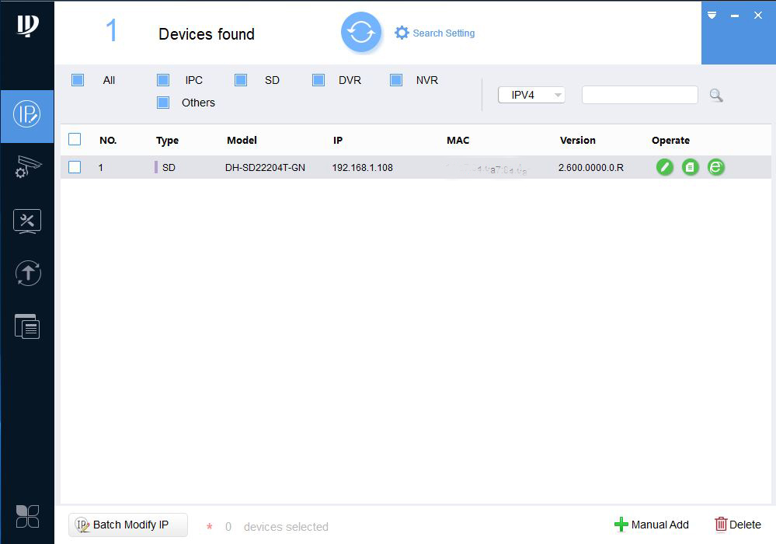Click the green plus Manual Add icon

point(621,525)
